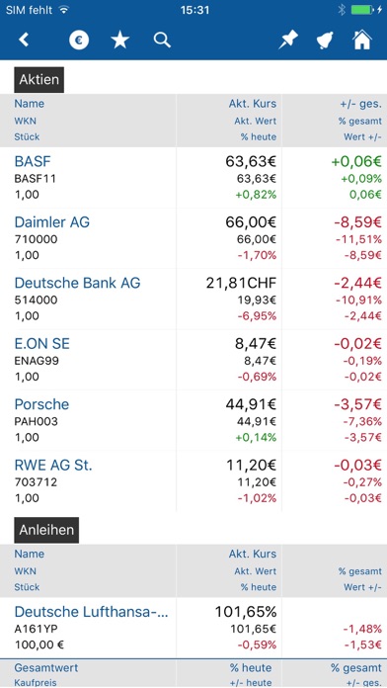Tap the back arrow icon
Image resolution: width=387 pixels, height=688 pixels.
pos(24,40)
